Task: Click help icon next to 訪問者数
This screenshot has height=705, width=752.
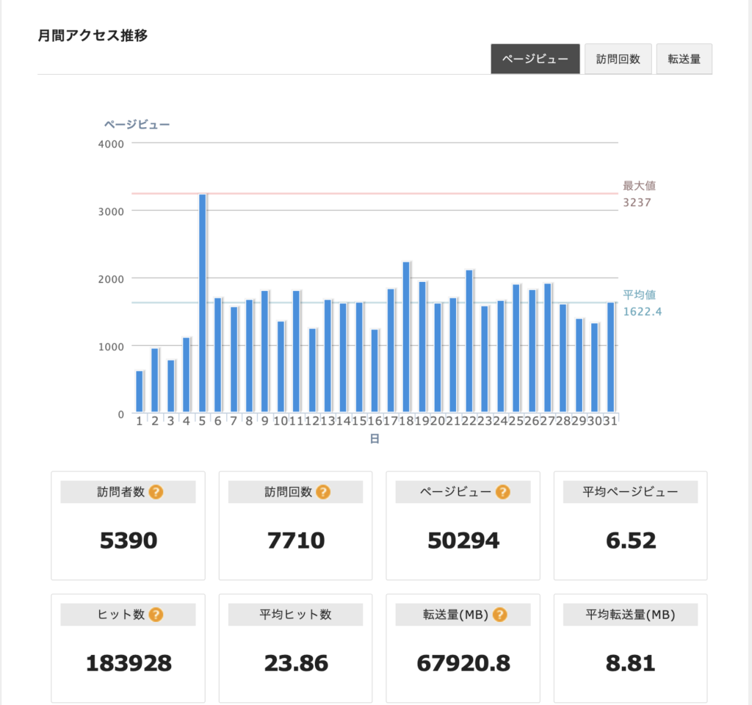Action: (156, 492)
